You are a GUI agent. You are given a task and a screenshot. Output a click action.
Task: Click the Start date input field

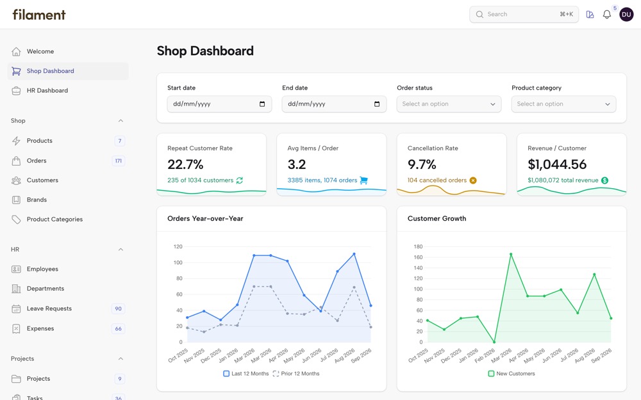(x=219, y=104)
